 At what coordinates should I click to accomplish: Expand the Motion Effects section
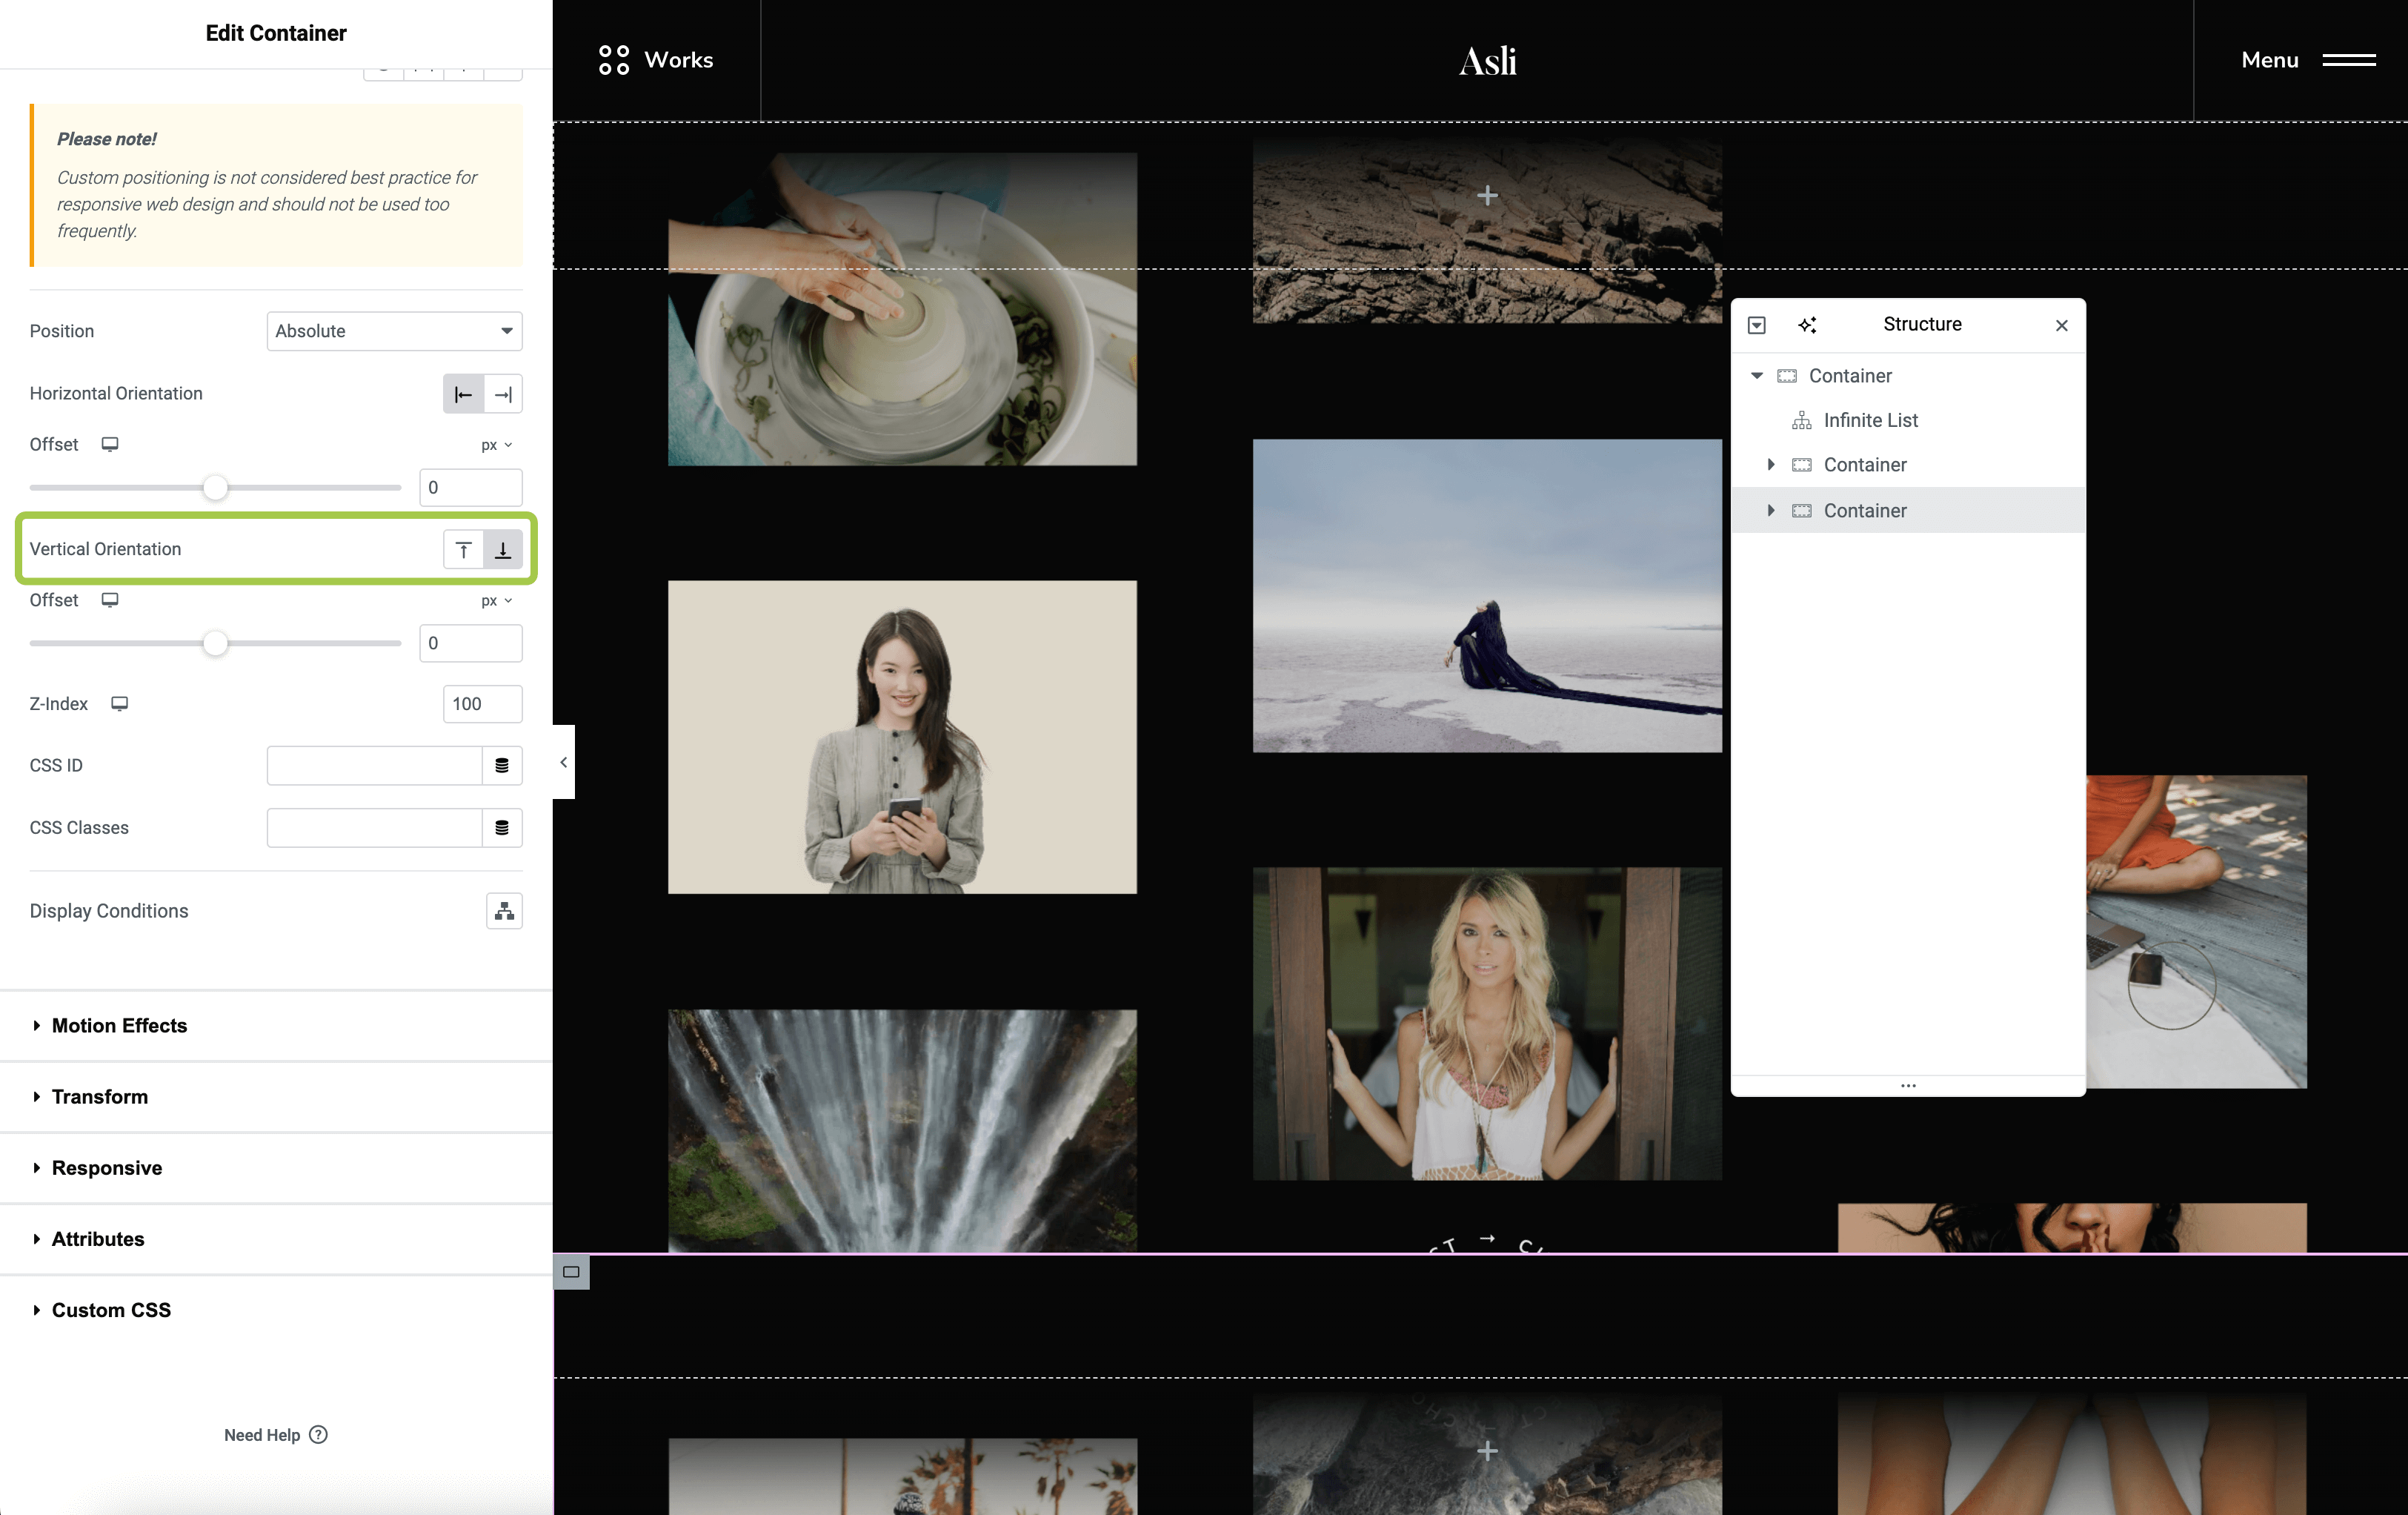coord(119,1026)
